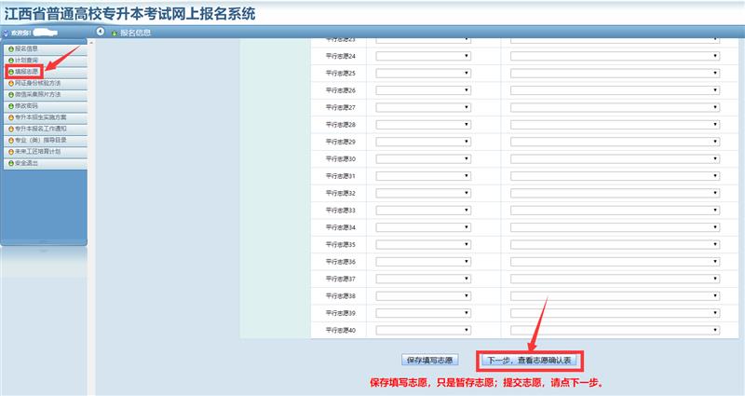Viewport: 745px width, 396px height.
Task: Collapse the sidebar with the round arrow icon
Action: coord(101,32)
